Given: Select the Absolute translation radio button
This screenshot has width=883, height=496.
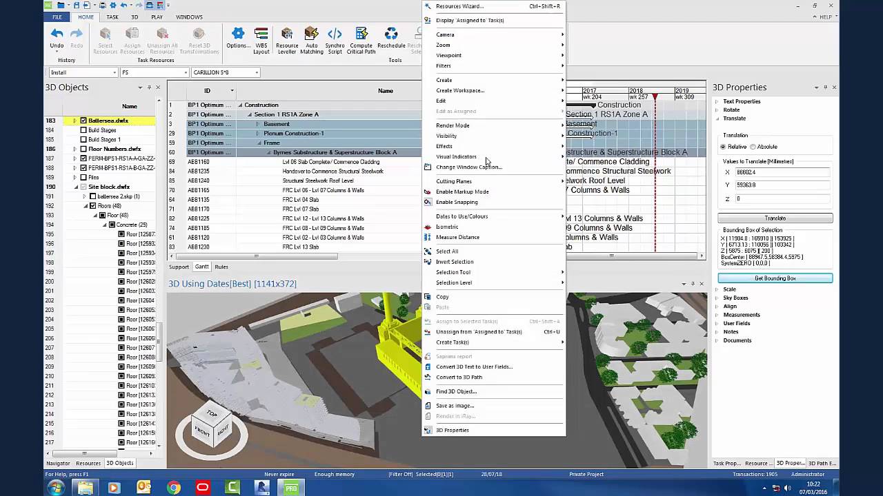Looking at the screenshot, I should 753,147.
